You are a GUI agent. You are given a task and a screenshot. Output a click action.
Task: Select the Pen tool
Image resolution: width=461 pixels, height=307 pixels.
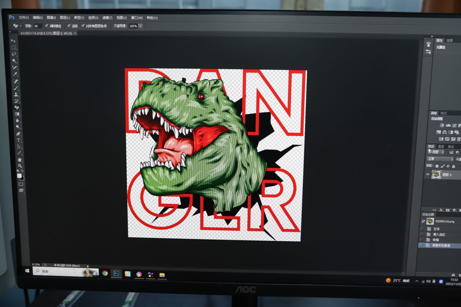pyautogui.click(x=18, y=133)
